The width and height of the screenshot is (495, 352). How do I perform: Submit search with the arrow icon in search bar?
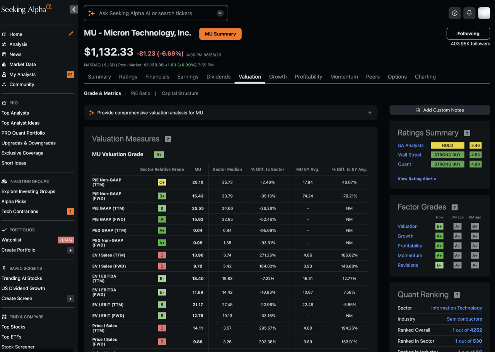click(220, 13)
